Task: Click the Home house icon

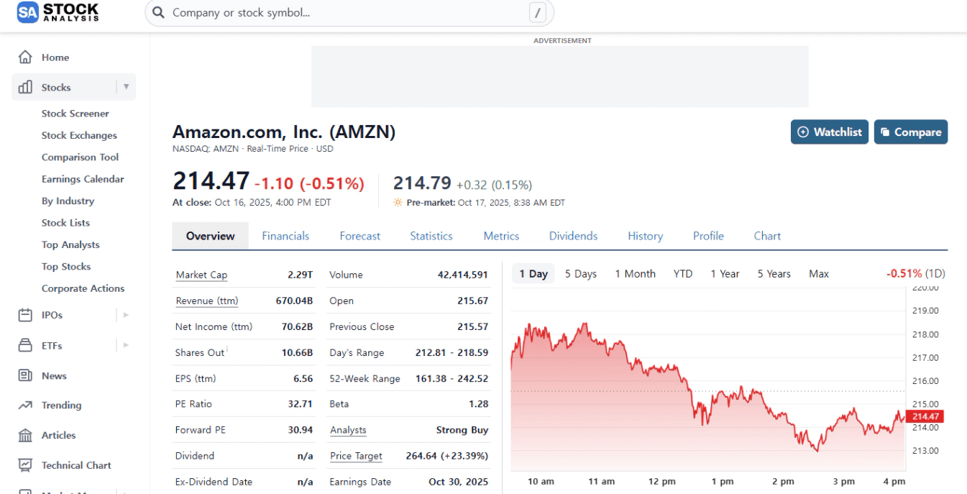Action: (25, 58)
